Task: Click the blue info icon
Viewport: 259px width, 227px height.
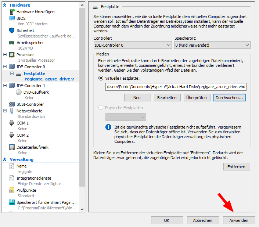Action: tap(108, 127)
